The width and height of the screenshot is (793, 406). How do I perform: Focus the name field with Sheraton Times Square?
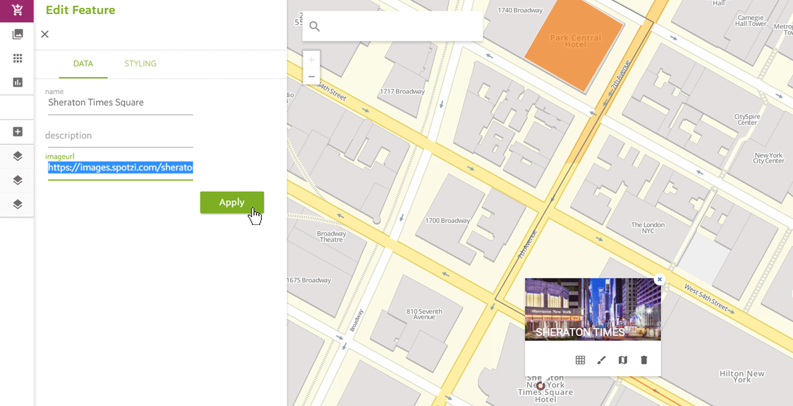120,103
